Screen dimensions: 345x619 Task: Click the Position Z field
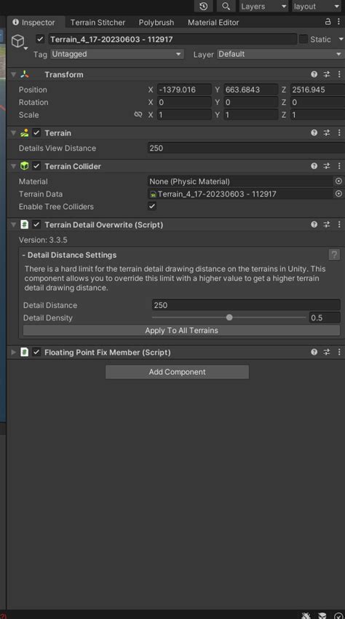[317, 90]
